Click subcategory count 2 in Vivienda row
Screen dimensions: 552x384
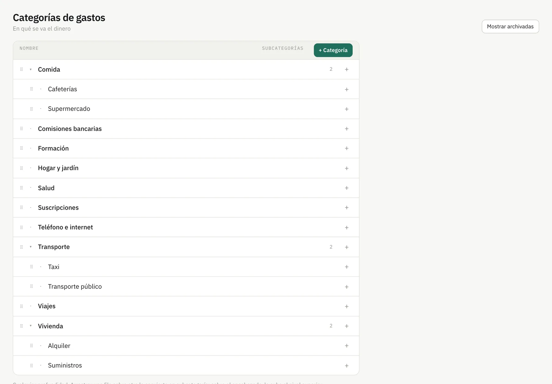(x=331, y=326)
